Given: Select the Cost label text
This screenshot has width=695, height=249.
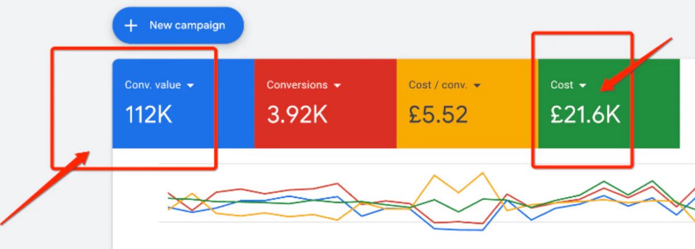Looking at the screenshot, I should (x=562, y=85).
